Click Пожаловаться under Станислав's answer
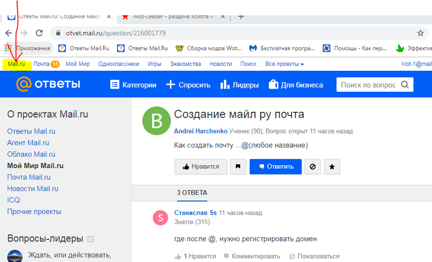 click(x=314, y=256)
